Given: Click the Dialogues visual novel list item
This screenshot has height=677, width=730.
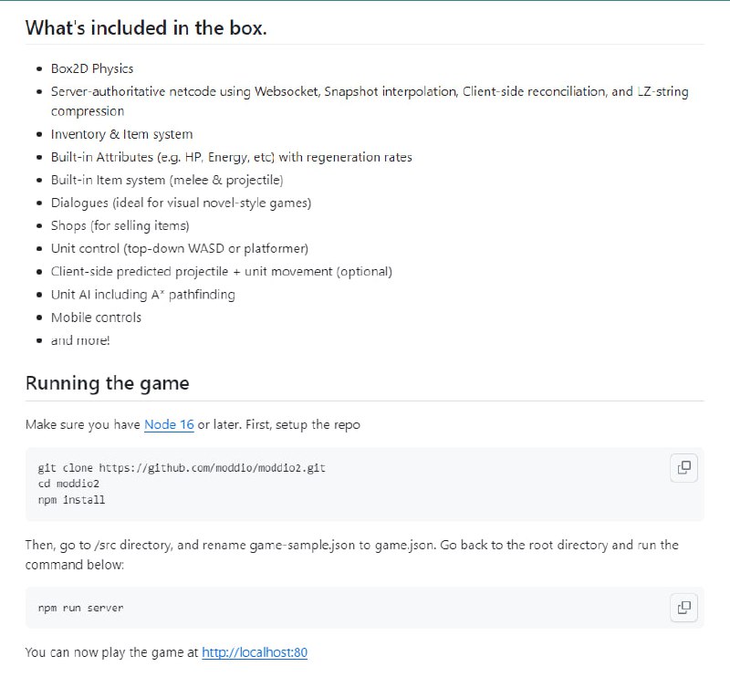Looking at the screenshot, I should click(181, 203).
